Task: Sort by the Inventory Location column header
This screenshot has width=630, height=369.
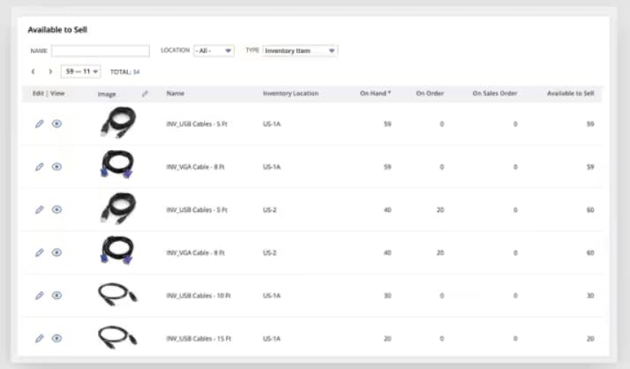Action: click(290, 94)
